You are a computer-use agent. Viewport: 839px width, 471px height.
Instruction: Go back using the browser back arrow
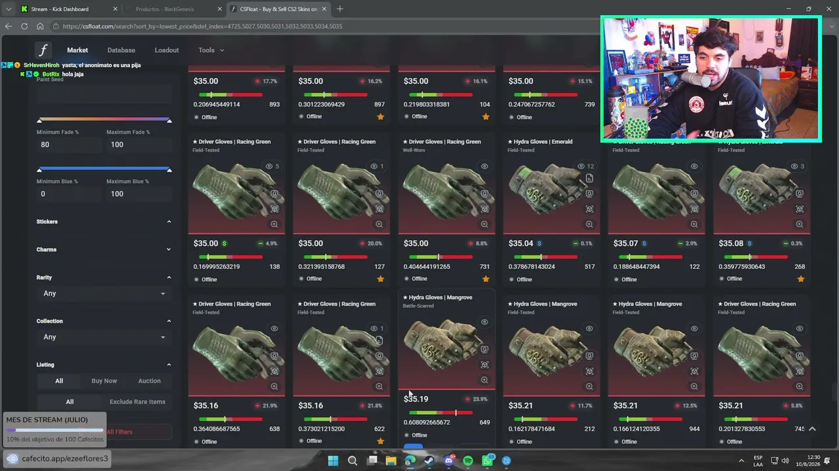pos(9,26)
